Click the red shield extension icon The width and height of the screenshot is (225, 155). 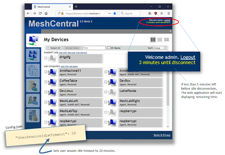(x=156, y=13)
